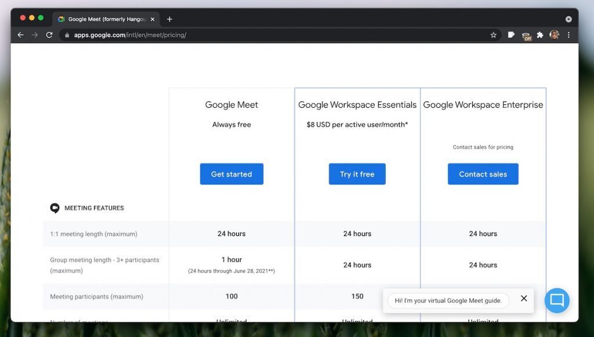Open Chrome's three-dot menu
Image resolution: width=594 pixels, height=337 pixels.
[568, 34]
